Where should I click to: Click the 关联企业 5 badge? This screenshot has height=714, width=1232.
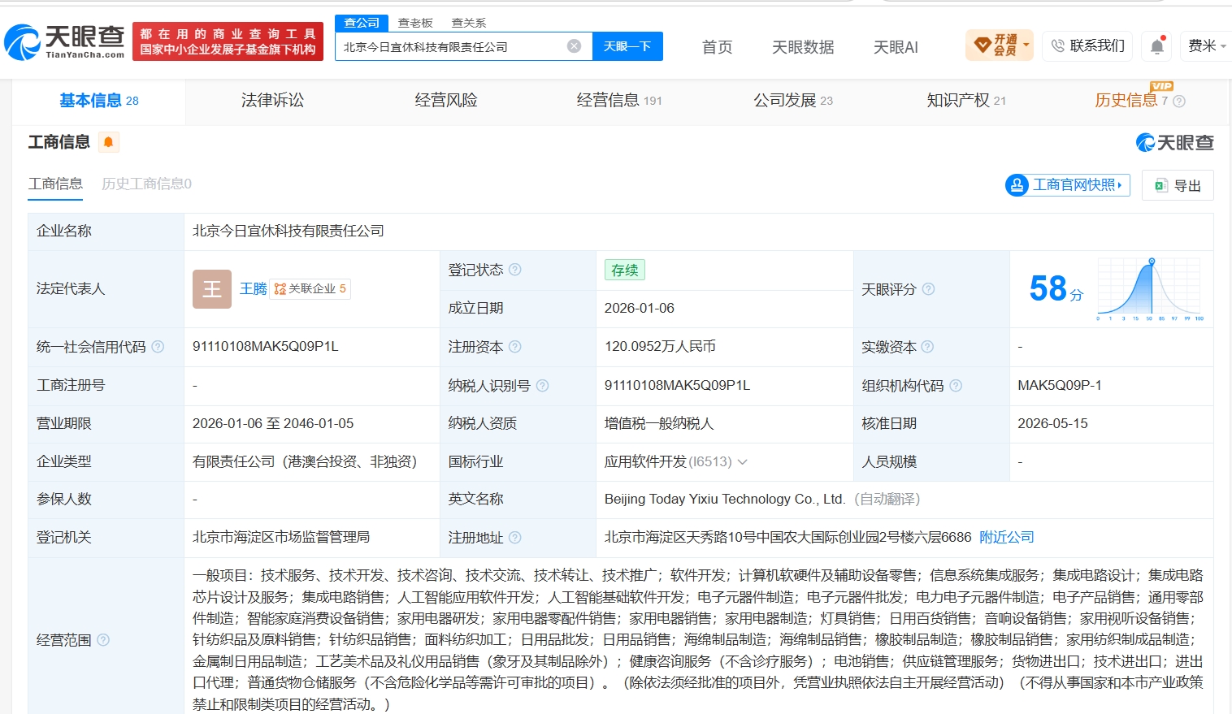(x=310, y=289)
